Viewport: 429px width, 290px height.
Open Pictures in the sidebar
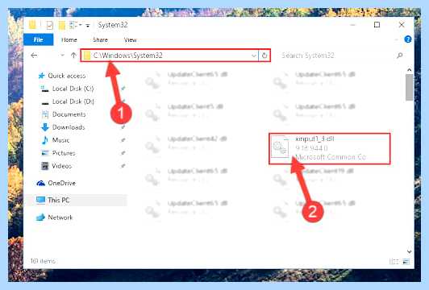pyautogui.click(x=64, y=153)
